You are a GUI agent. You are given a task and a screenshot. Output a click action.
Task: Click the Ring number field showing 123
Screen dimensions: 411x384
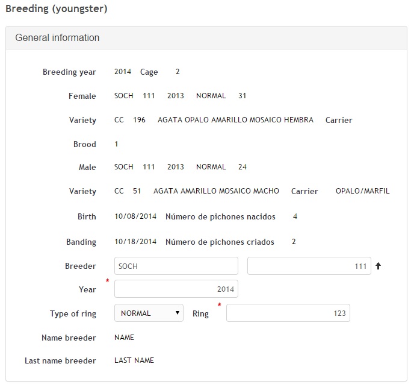coord(288,313)
